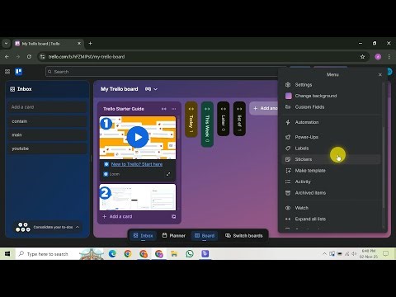Screen dimensions: 396x297
Task: Bookmark this page with the star icon
Action: tap(362, 57)
